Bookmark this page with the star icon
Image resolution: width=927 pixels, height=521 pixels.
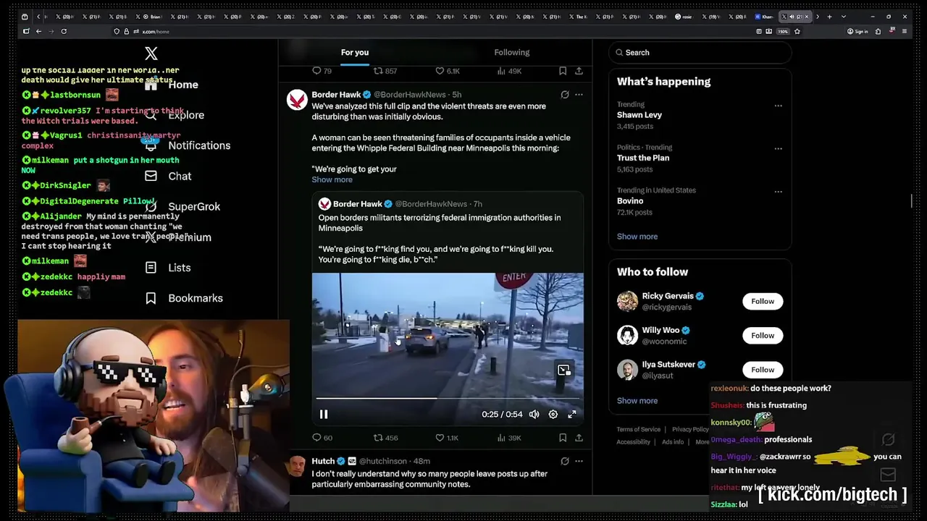[x=797, y=31]
